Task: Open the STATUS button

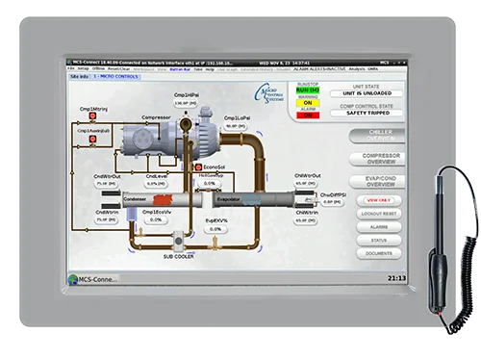Action: (x=379, y=241)
